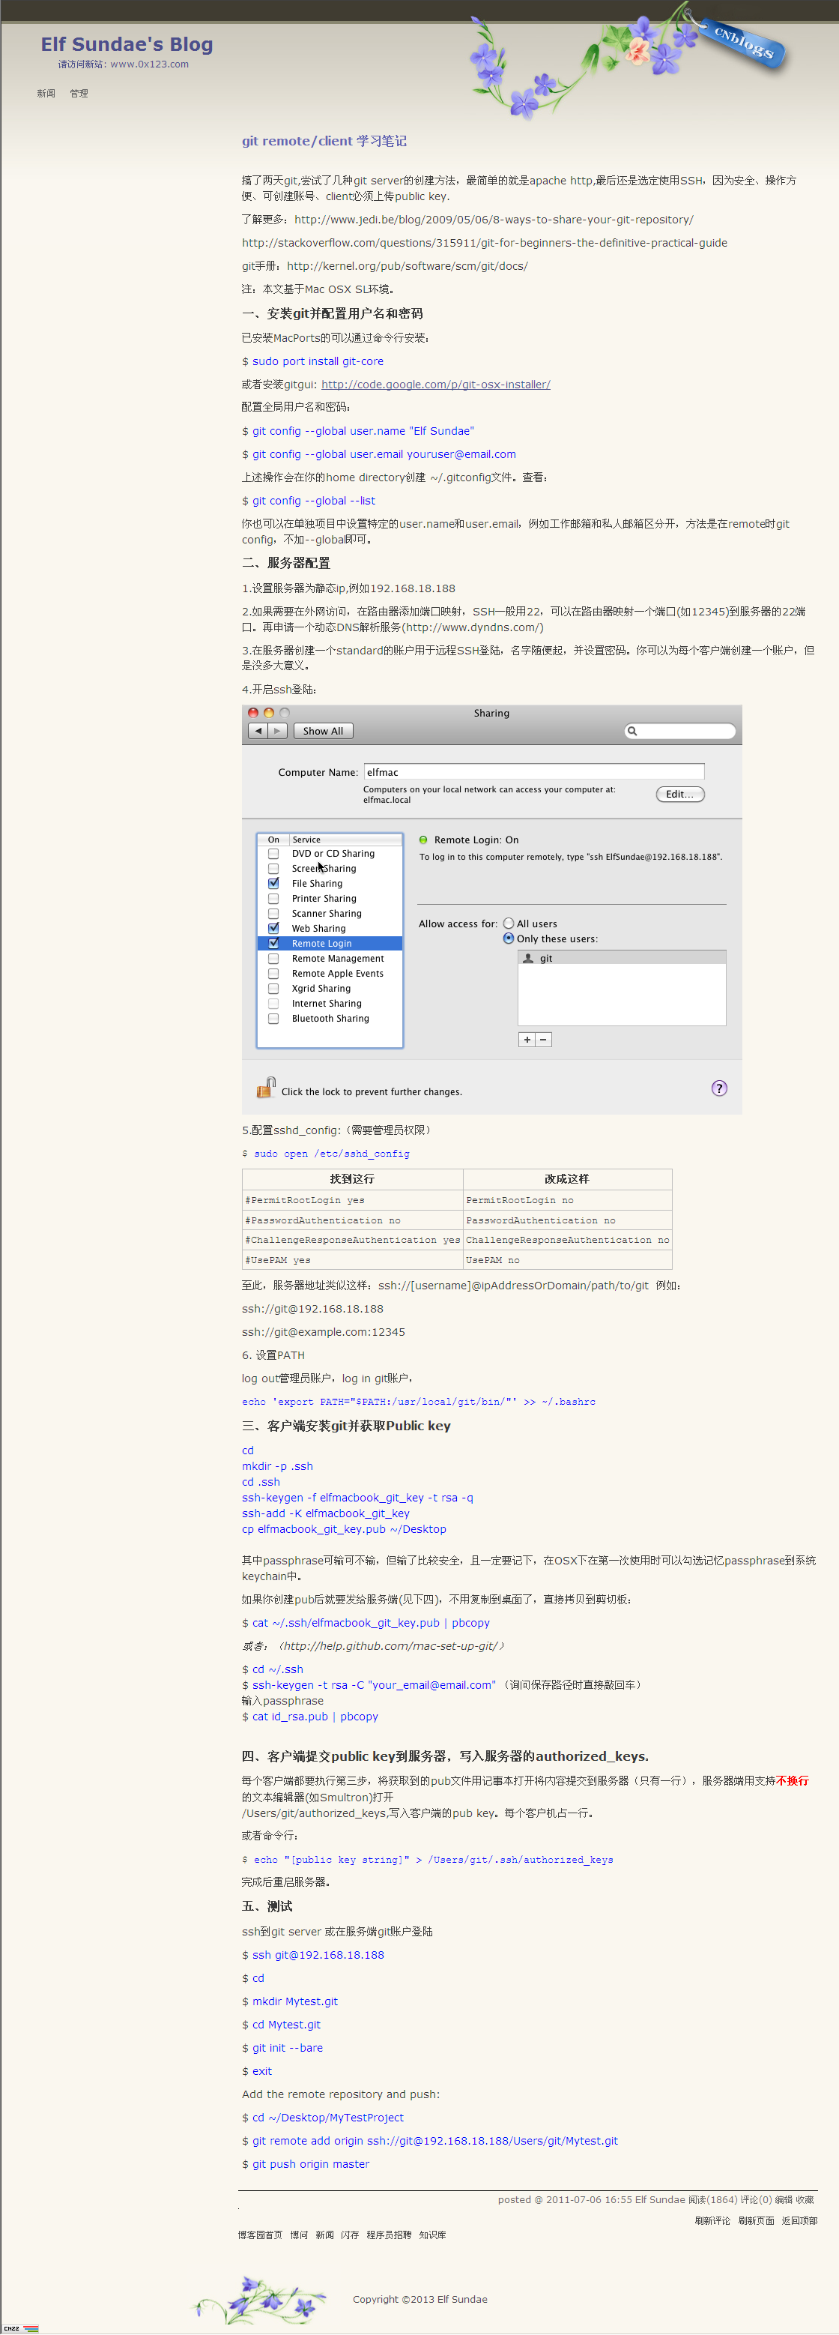
Task: Click the Show All button in Sharing
Action: pyautogui.click(x=324, y=731)
